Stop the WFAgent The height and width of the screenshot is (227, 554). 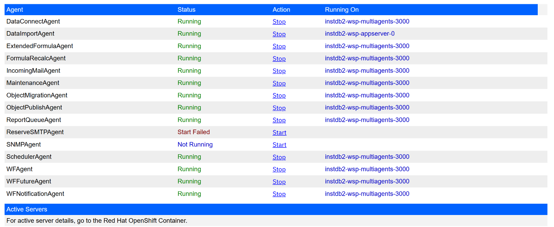279,169
